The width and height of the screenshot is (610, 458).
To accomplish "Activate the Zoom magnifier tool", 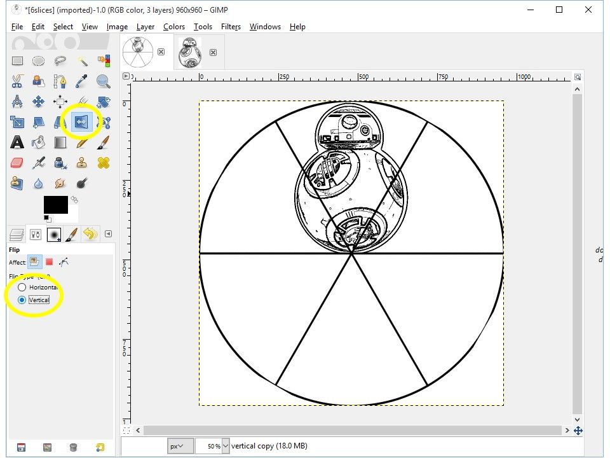I will point(104,81).
